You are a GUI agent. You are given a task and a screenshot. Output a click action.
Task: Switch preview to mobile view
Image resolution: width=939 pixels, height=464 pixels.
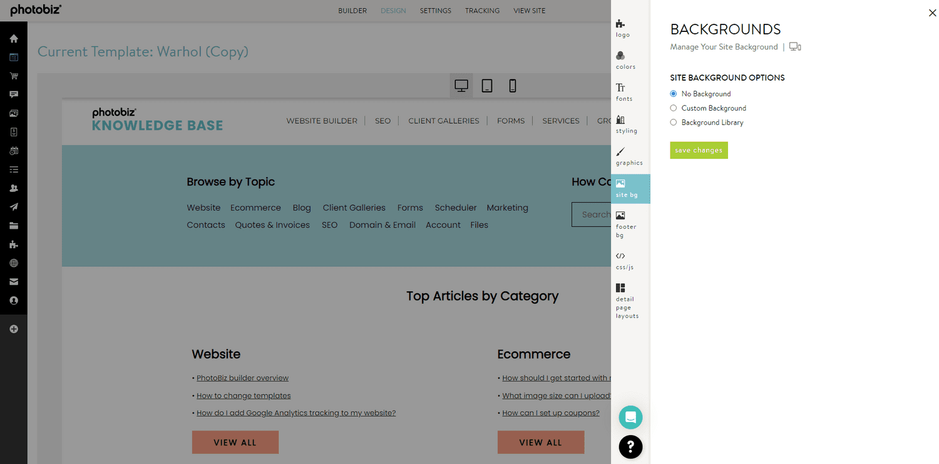coord(513,86)
